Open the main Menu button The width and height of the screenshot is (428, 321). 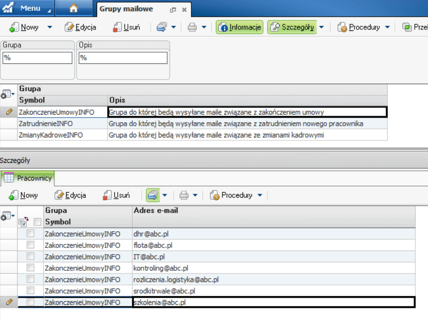(26, 8)
